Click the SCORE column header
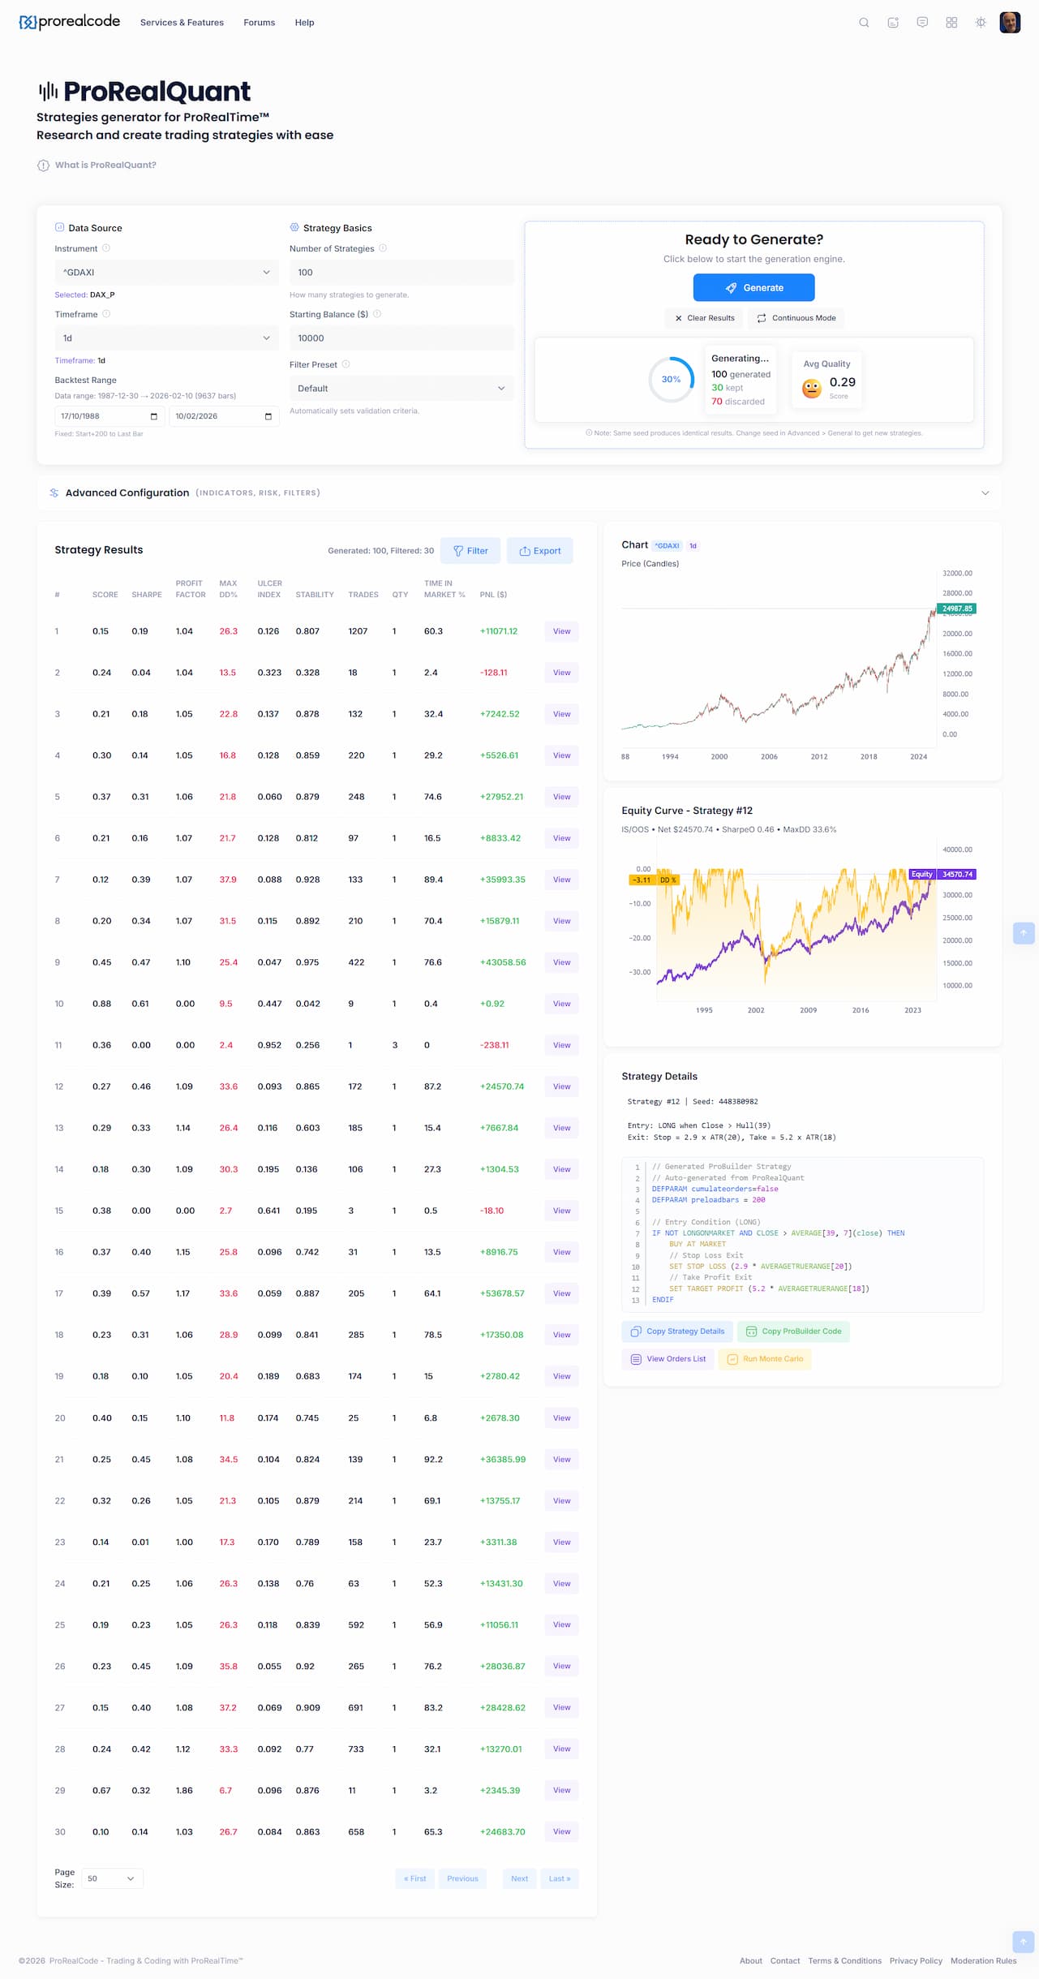The height and width of the screenshot is (1979, 1039). (105, 595)
